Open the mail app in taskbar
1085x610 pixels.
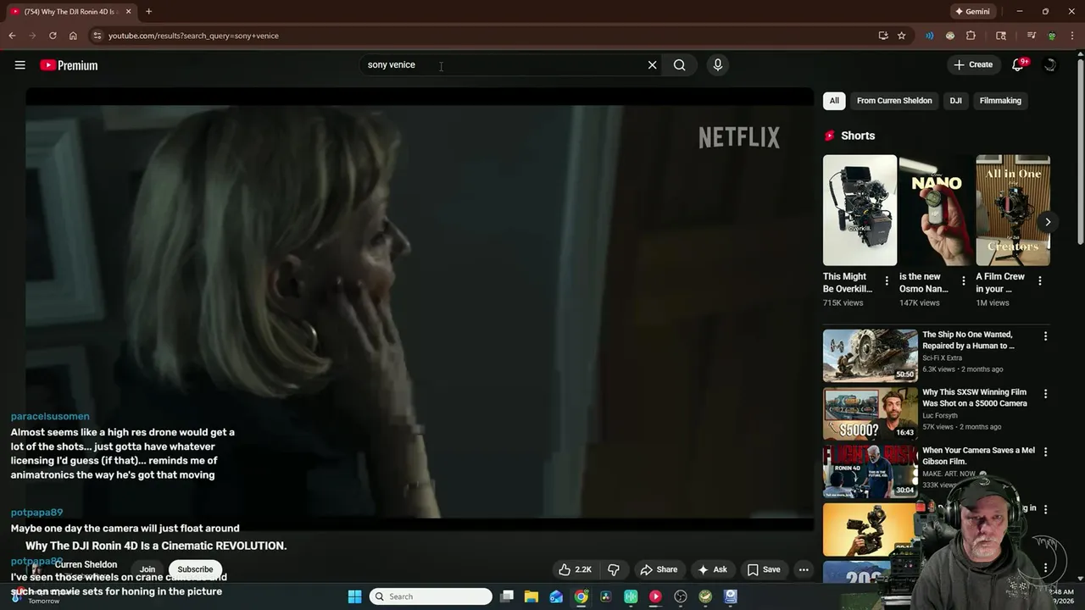pyautogui.click(x=556, y=596)
